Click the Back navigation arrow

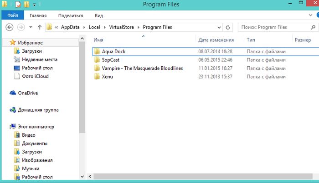[10, 27]
